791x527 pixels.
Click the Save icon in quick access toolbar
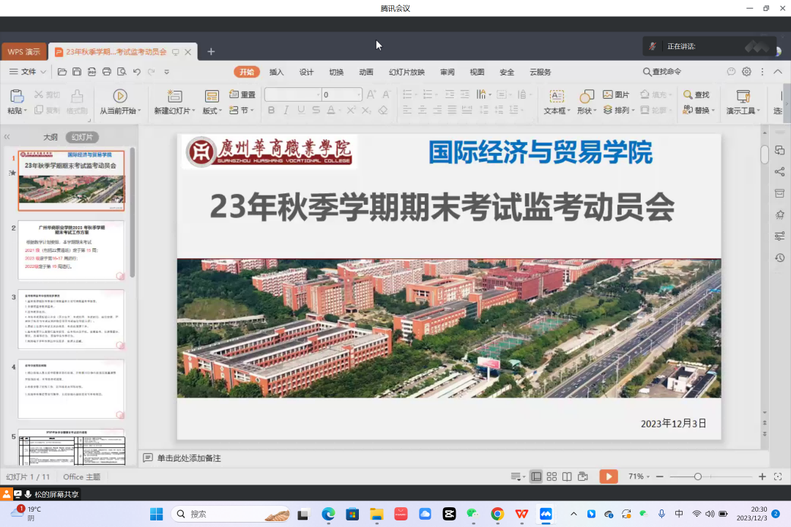[77, 72]
